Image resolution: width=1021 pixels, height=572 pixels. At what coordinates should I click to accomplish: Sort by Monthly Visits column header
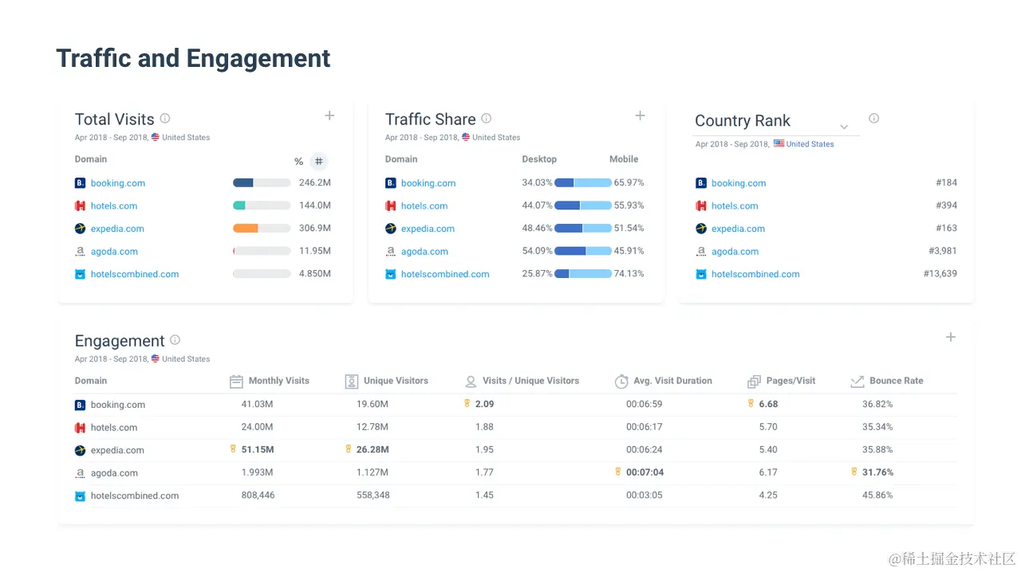click(278, 381)
